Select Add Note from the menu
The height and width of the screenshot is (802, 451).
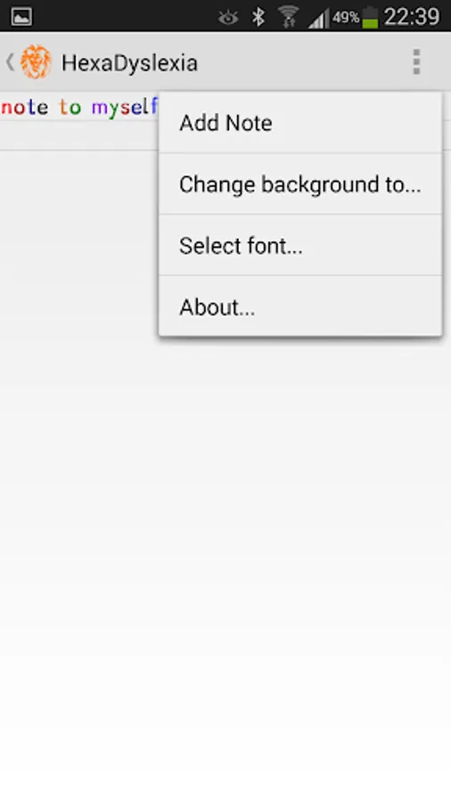coord(300,123)
